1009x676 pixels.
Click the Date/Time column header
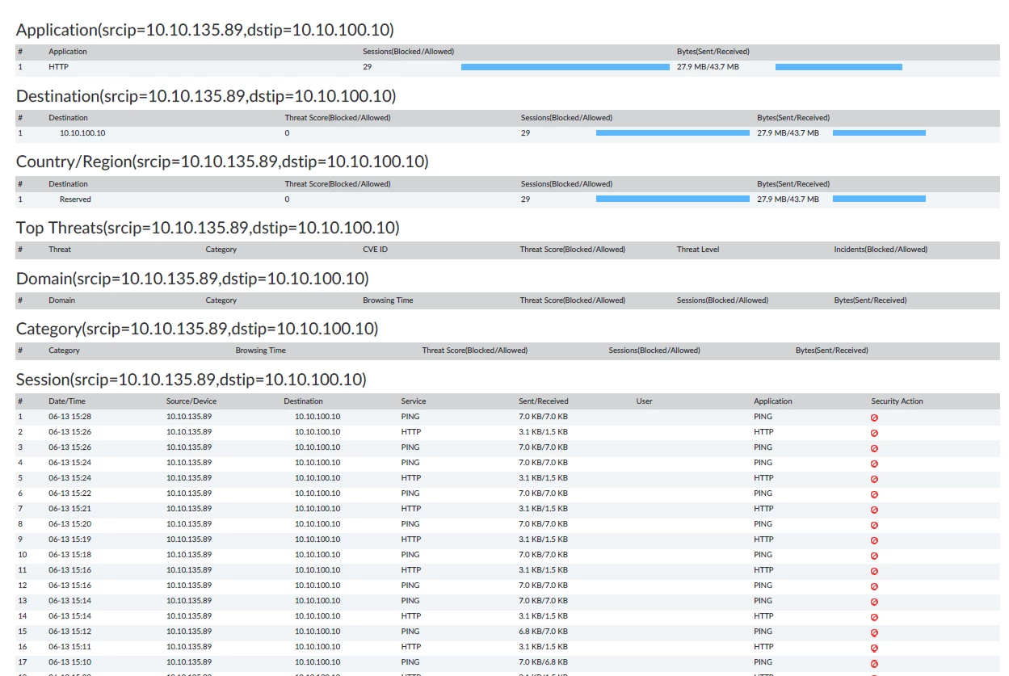point(67,401)
